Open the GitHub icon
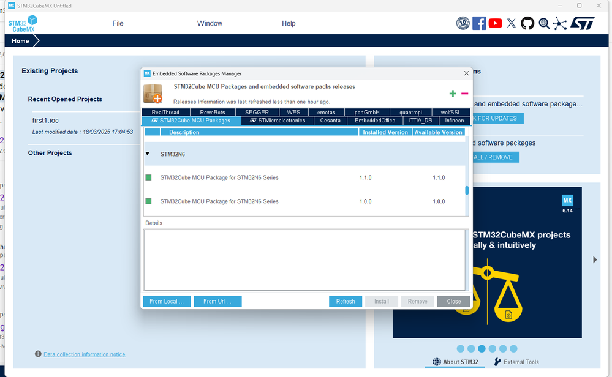The image size is (612, 377). tap(527, 23)
